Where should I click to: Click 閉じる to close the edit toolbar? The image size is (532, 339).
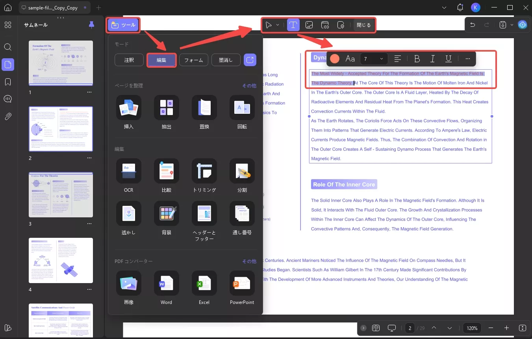click(363, 25)
